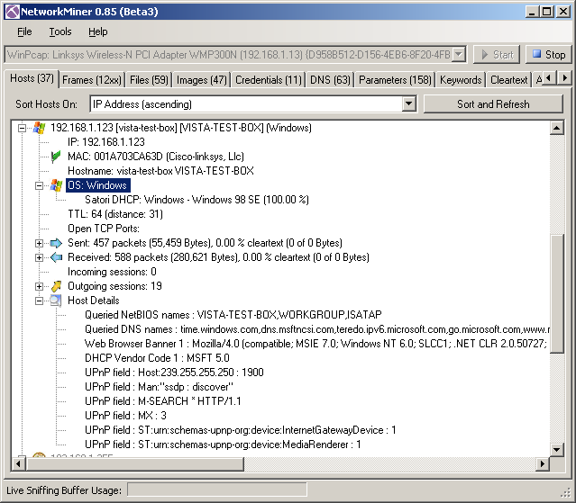
Task: Select the Queried NetBIOS names row
Action: 233,315
